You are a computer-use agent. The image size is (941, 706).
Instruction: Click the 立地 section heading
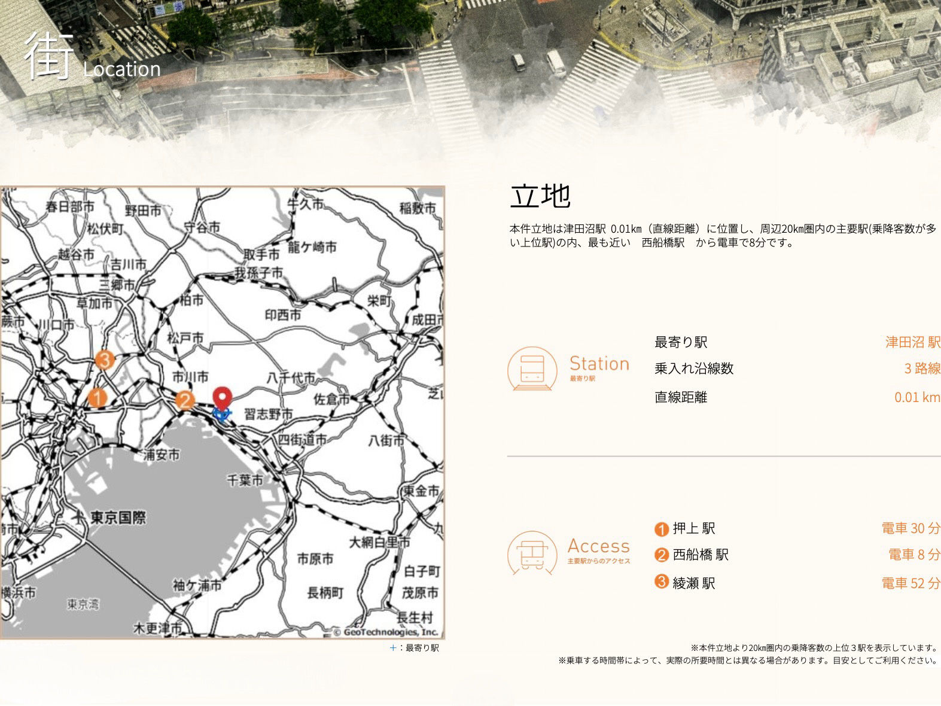pyautogui.click(x=540, y=196)
